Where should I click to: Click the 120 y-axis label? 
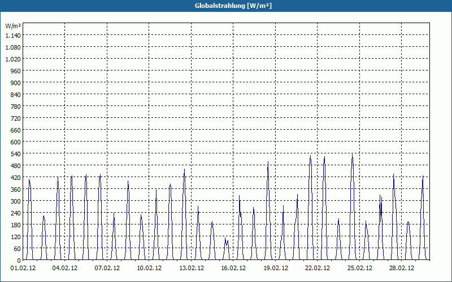[x=16, y=236]
